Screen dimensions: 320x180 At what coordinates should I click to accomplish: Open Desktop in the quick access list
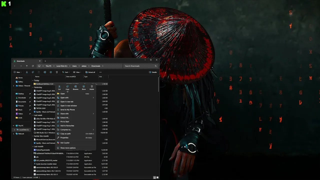(x=21, y=94)
